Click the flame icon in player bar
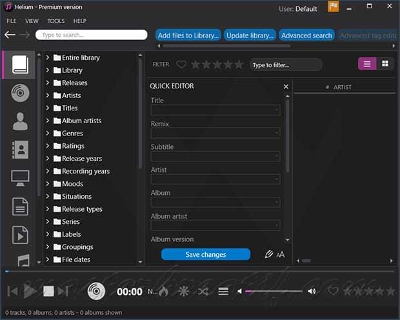 coord(163,291)
